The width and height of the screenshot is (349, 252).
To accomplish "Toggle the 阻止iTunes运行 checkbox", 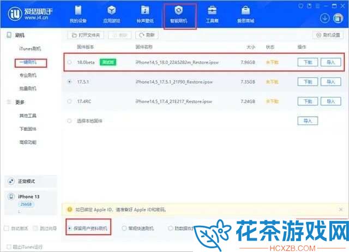I will coord(9,247).
